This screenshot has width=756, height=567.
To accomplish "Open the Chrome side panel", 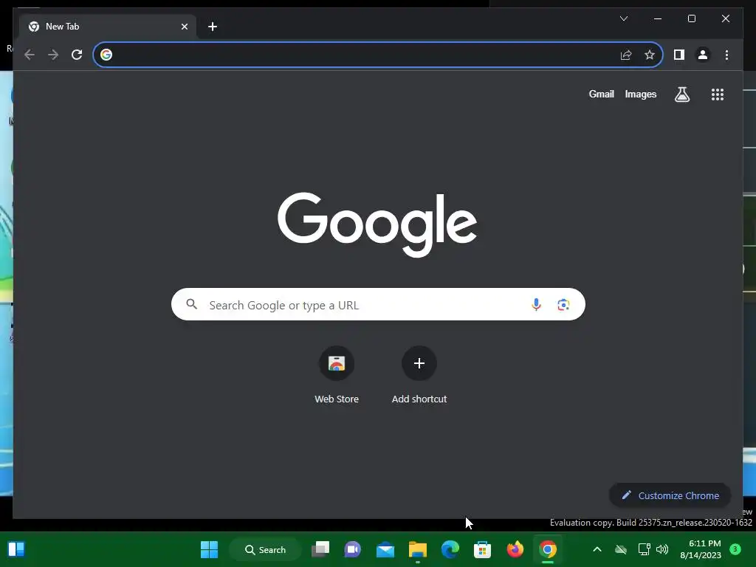I will click(x=679, y=55).
